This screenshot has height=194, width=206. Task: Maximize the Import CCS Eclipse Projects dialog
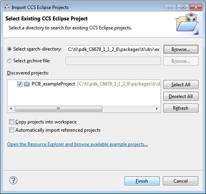183,7
